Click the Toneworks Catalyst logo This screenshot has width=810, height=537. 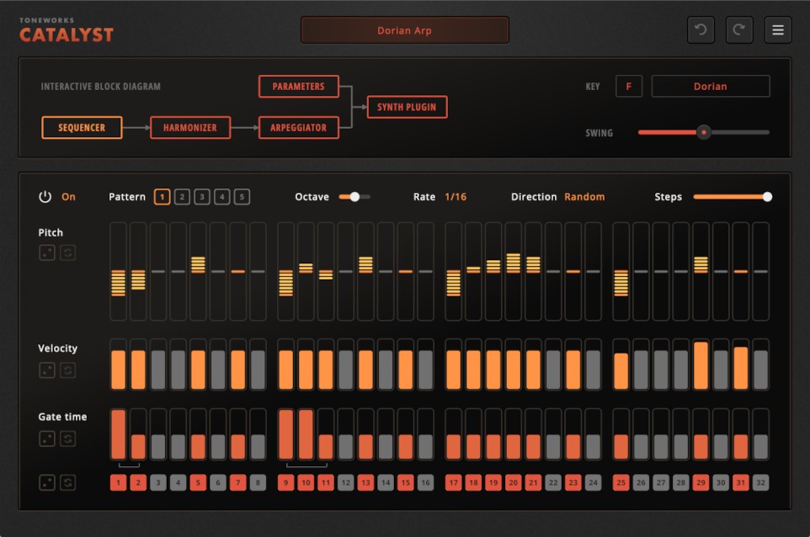67,30
